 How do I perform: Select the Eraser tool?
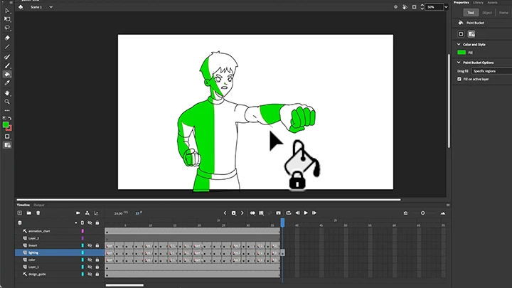click(x=7, y=38)
